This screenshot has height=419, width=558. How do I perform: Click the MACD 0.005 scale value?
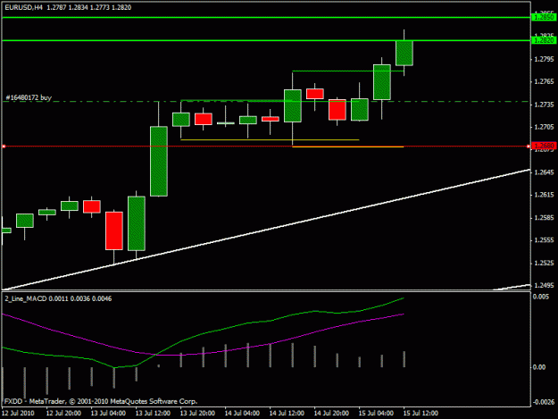click(541, 297)
